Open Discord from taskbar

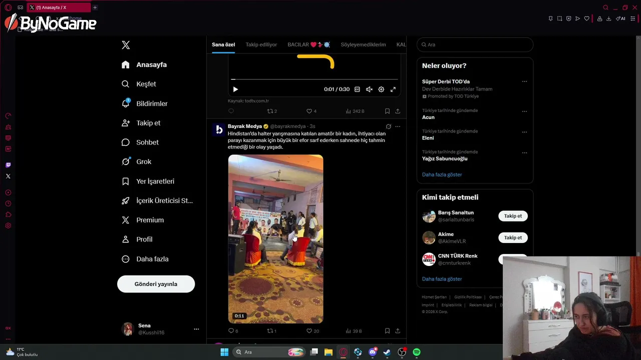(373, 352)
